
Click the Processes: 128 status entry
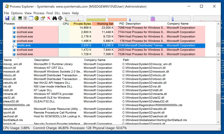(x=81, y=128)
